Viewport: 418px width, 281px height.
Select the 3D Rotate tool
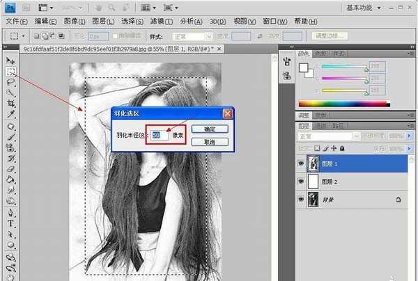[x=10, y=257]
